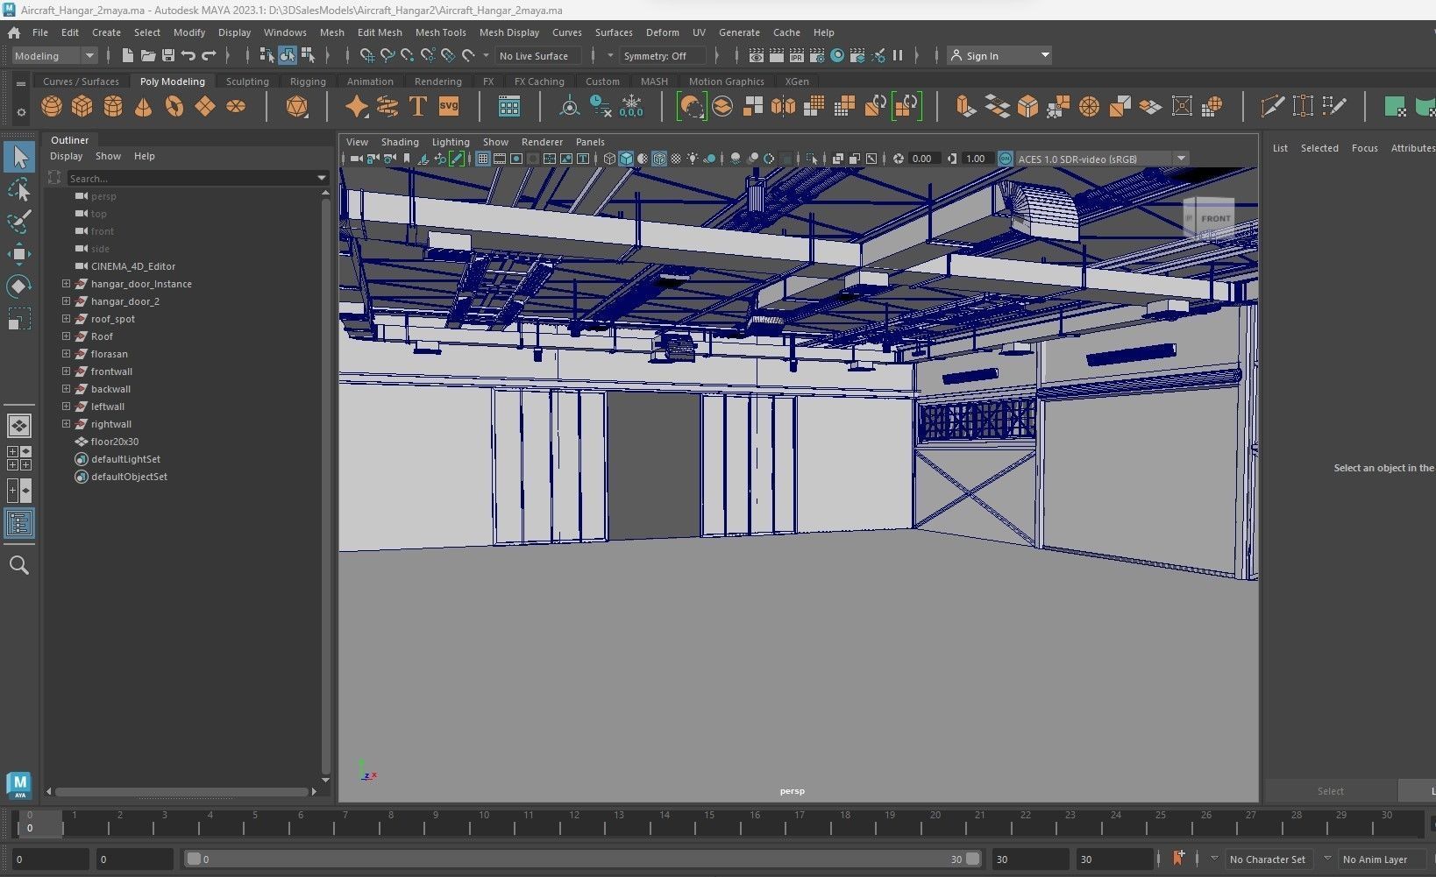Expand the roof_spot node

coord(66,319)
